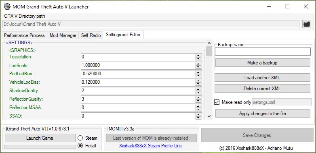Decrease the LodScale value with down arrow
Image resolution: width=316 pixels, height=153 pixels.
point(198,67)
